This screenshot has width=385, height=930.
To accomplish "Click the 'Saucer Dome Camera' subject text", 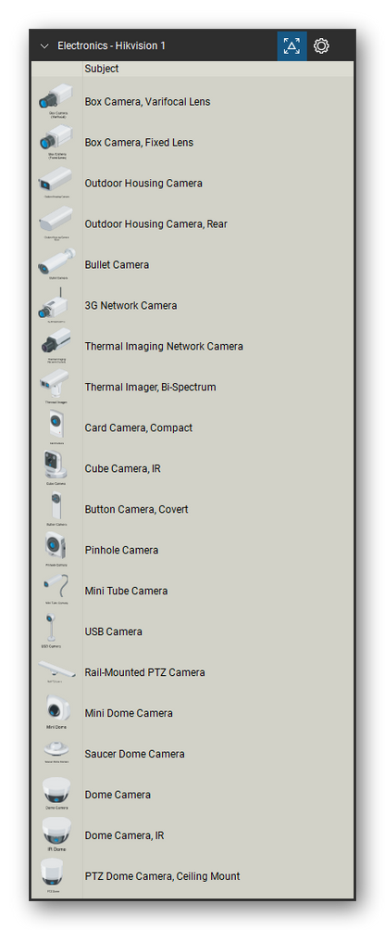I will (x=134, y=754).
